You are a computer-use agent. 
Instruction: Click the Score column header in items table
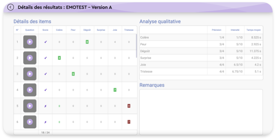coord(45,30)
